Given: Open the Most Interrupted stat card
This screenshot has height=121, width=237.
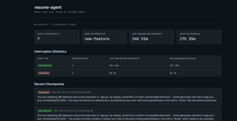Looking at the screenshot, I should point(104,37).
